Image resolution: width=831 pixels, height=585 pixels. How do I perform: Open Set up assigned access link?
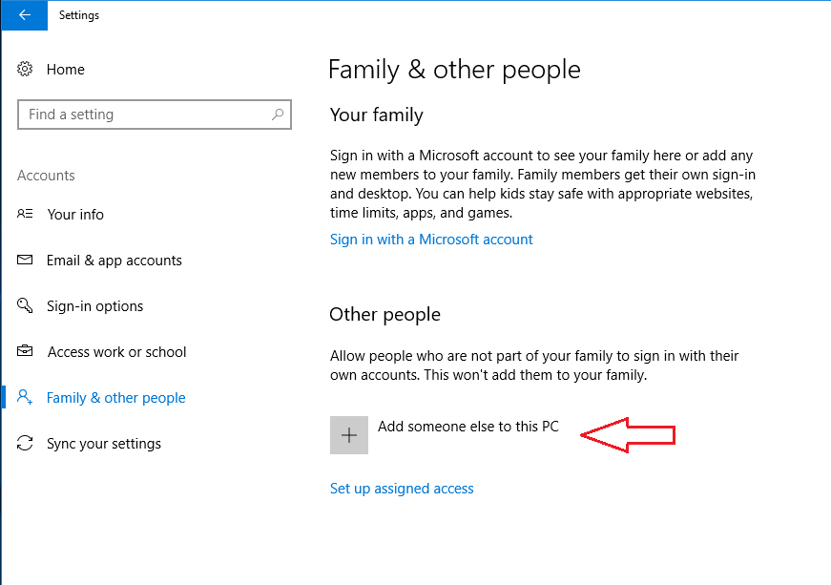coord(402,489)
